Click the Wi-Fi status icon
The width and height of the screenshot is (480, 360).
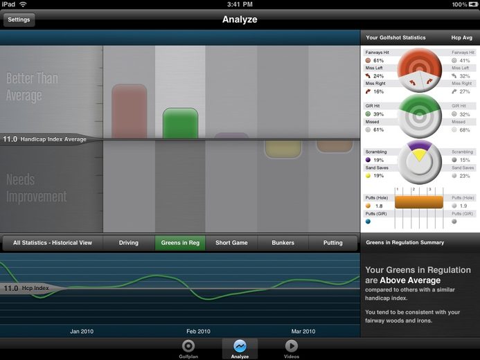click(x=23, y=4)
